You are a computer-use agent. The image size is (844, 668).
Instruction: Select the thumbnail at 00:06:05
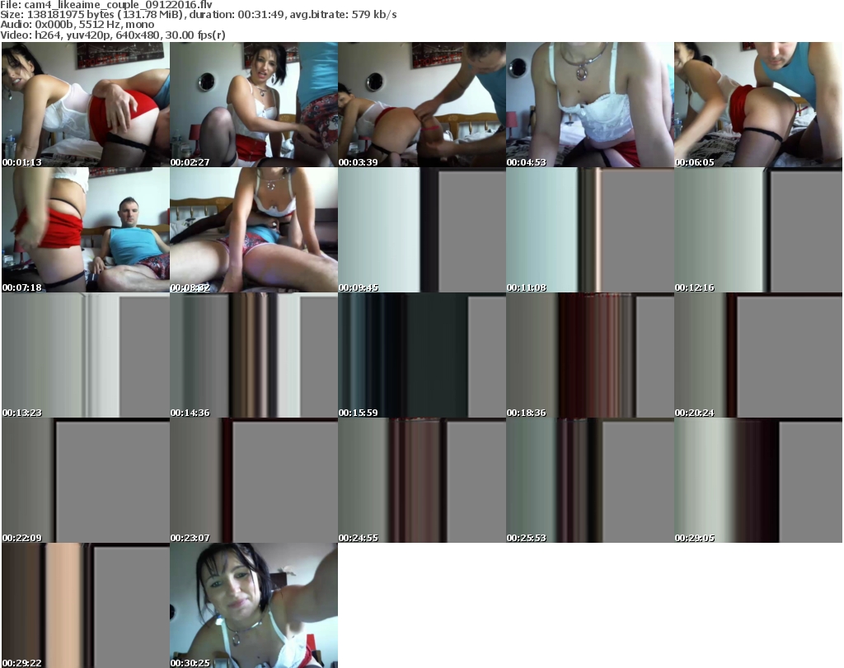pos(758,105)
